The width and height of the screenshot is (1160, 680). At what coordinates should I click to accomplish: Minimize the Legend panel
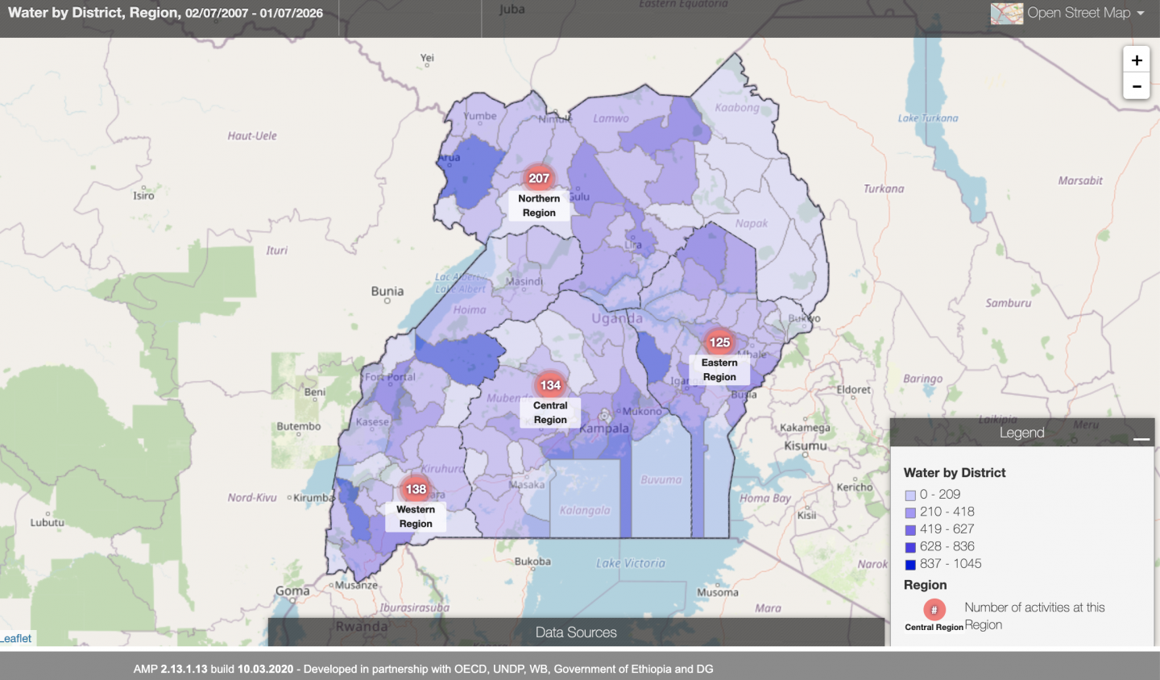click(1141, 439)
